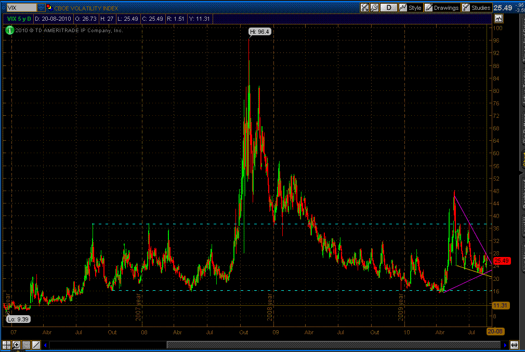Click the 'R: 1.51' range value
525x352 pixels.
176,19
